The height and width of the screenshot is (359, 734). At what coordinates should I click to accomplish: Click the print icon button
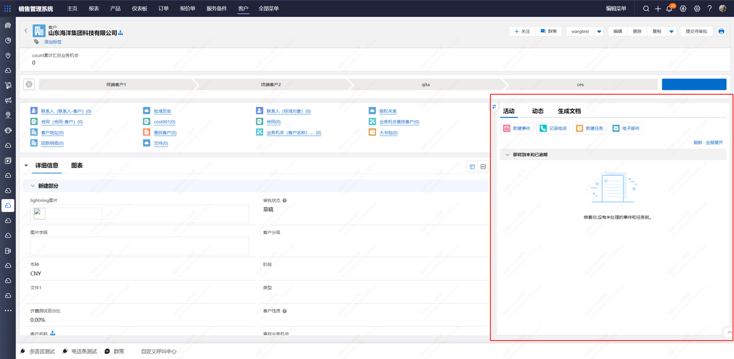point(721,31)
